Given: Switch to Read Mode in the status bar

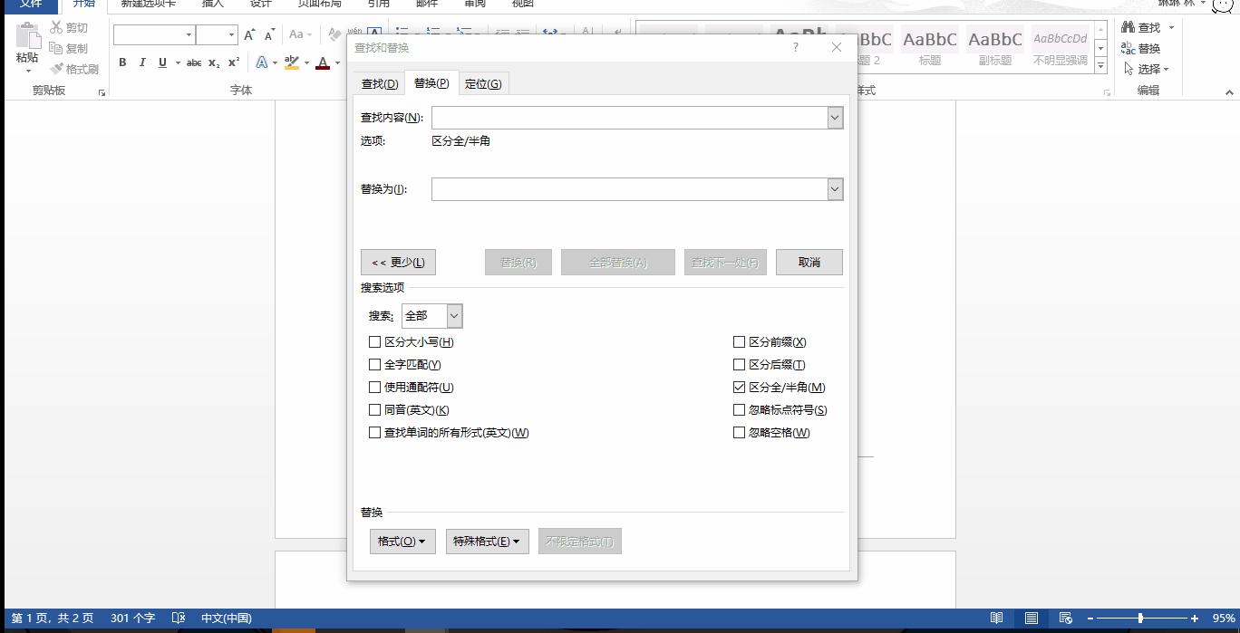Looking at the screenshot, I should 998,618.
